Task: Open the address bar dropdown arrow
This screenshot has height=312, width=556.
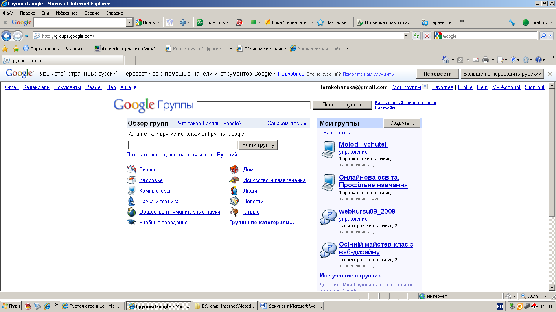Action: click(x=406, y=36)
